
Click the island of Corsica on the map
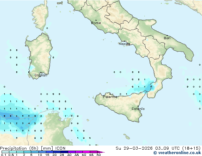click(40, 16)
